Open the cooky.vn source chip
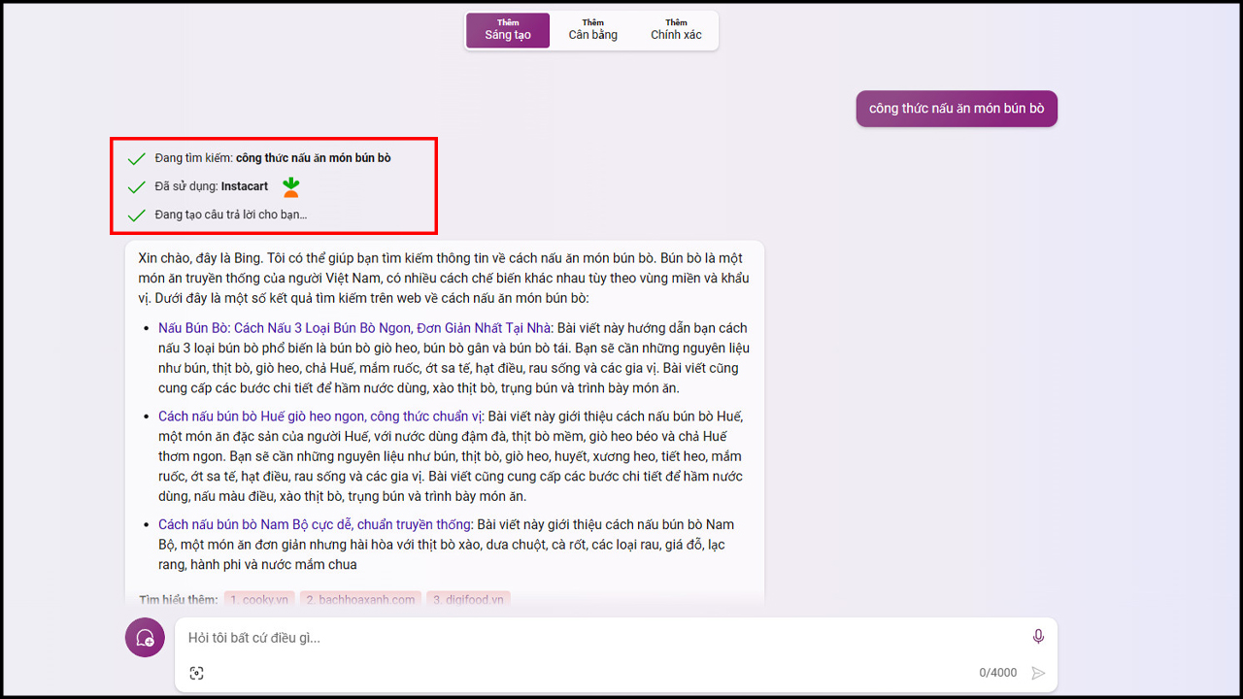Viewport: 1243px width, 699px height. 259,599
